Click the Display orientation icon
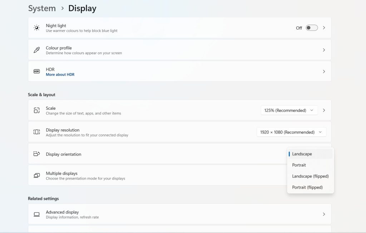Screen dimensions: 366x233 coord(36,154)
